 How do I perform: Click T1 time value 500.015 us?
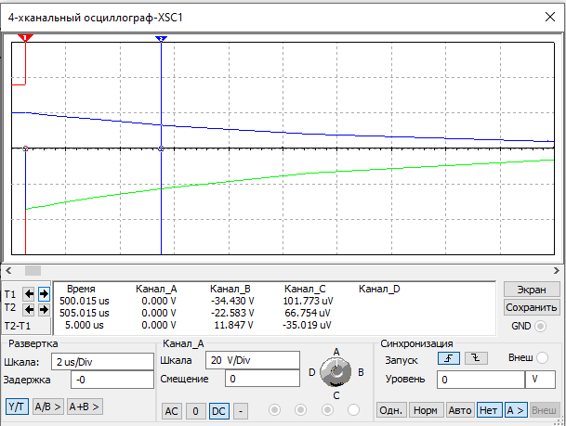[84, 301]
